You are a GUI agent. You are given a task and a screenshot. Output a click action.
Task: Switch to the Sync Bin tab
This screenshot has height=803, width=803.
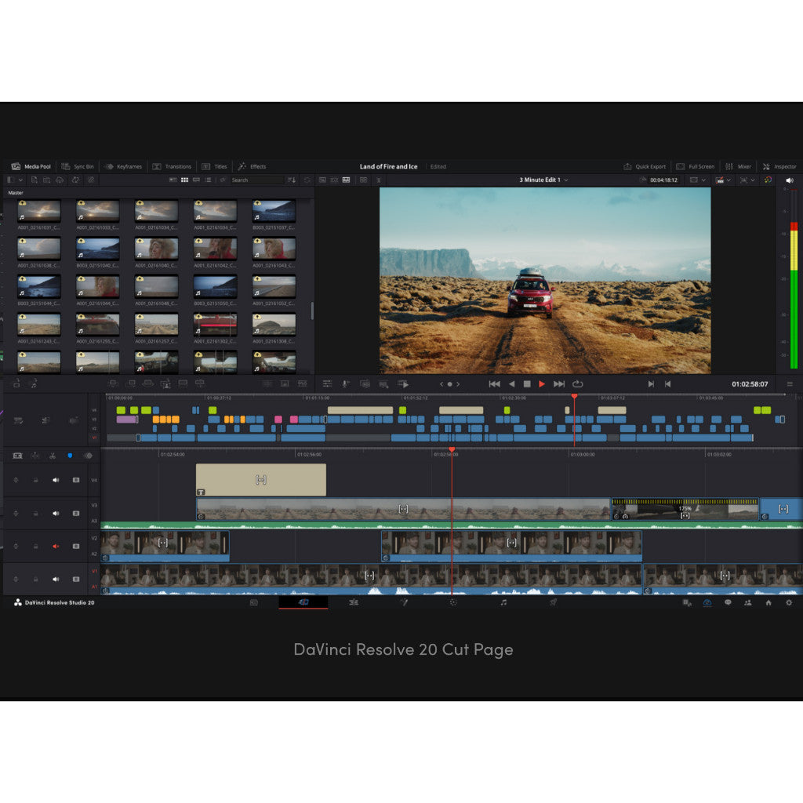click(78, 166)
